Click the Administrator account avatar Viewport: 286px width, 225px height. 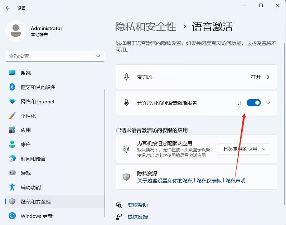[x=15, y=31]
